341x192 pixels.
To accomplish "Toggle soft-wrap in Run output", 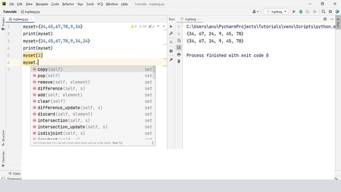I will [x=179, y=41].
